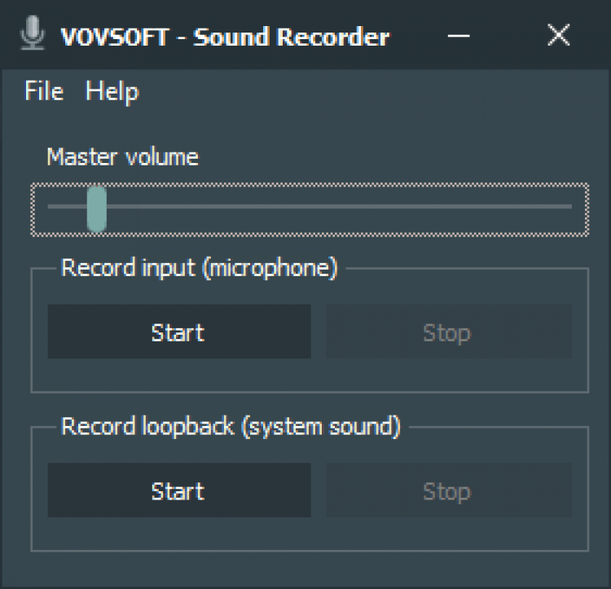The width and height of the screenshot is (611, 589).
Task: Start recording microphone input
Action: [x=178, y=332]
